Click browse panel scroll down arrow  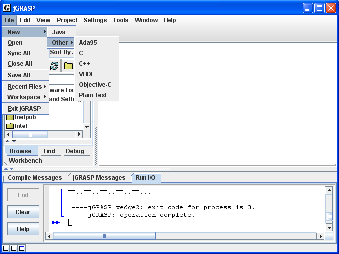tap(87, 127)
